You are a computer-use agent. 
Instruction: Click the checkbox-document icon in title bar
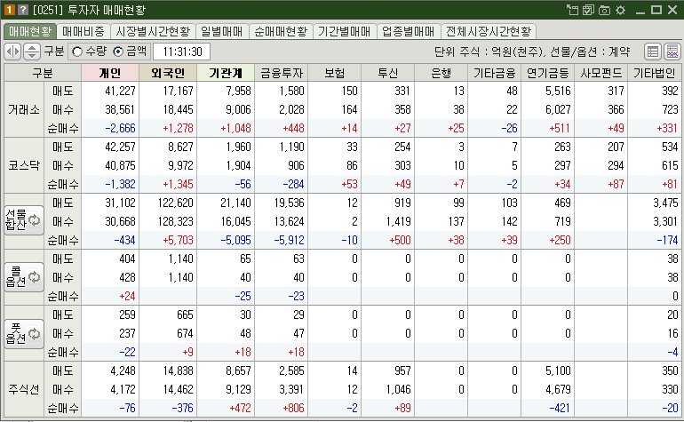[588, 10]
